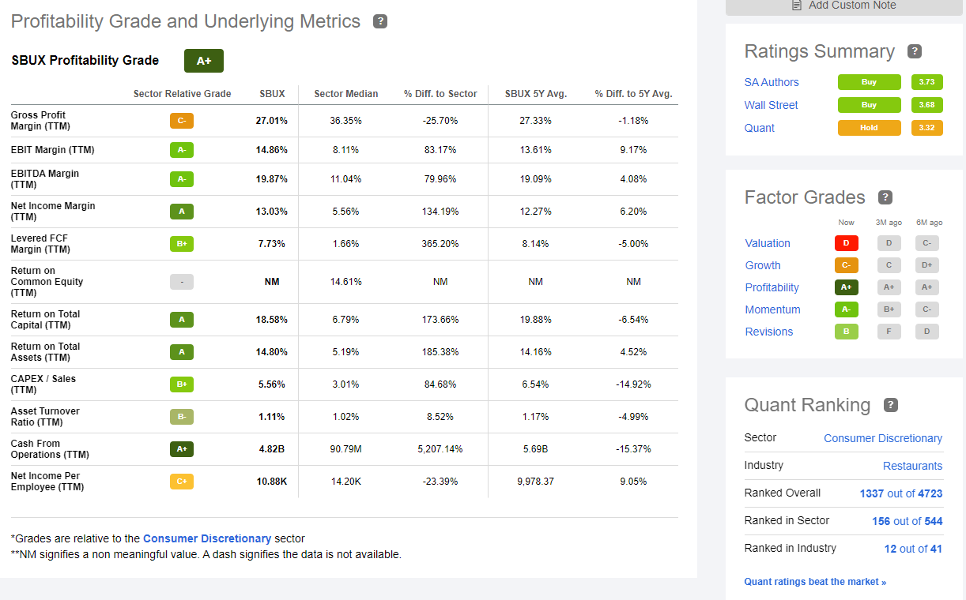
Task: Click the % Diff. to 5Y Avg. column header
Action: (633, 94)
